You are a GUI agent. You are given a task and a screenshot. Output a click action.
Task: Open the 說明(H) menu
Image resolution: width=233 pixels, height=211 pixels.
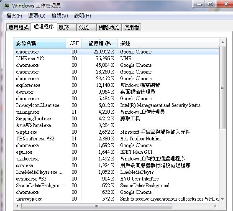click(83, 16)
